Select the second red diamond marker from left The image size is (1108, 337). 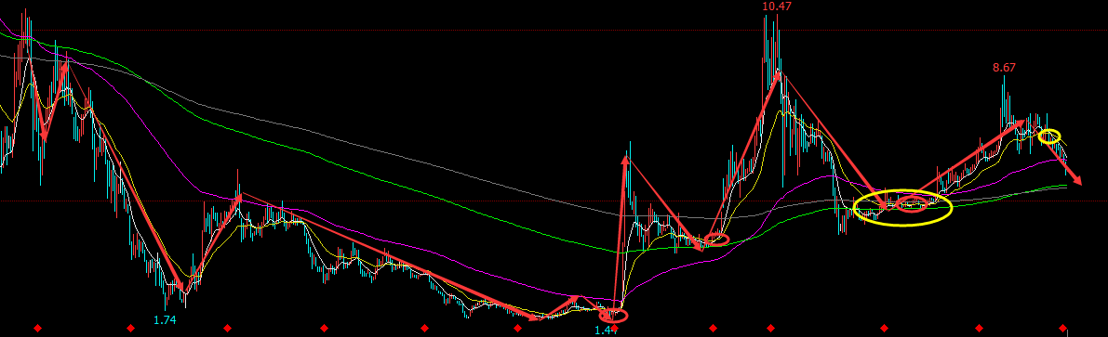[x=130, y=328]
